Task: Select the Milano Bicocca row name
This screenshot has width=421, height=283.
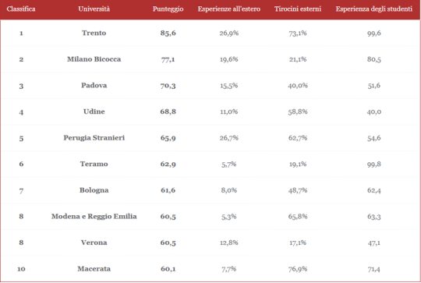Action: [x=94, y=59]
